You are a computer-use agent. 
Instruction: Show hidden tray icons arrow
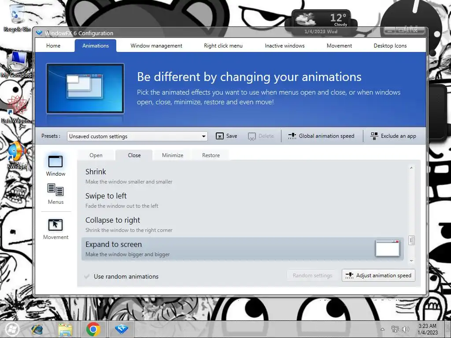tap(383, 329)
